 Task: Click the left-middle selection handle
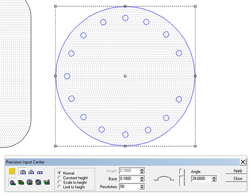pos(55,76)
